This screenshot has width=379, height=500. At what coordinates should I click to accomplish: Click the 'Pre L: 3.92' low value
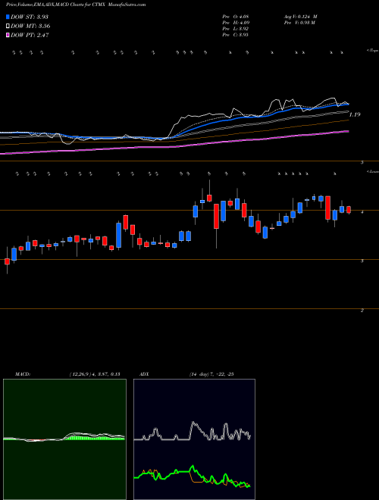(236, 29)
